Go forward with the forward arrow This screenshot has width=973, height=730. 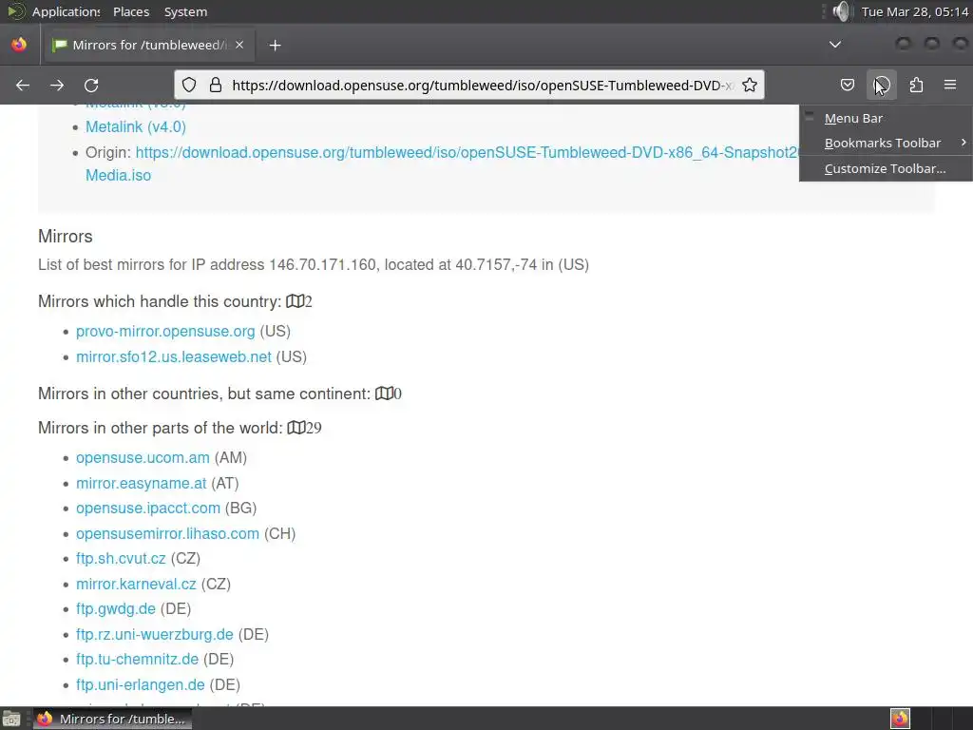(57, 85)
